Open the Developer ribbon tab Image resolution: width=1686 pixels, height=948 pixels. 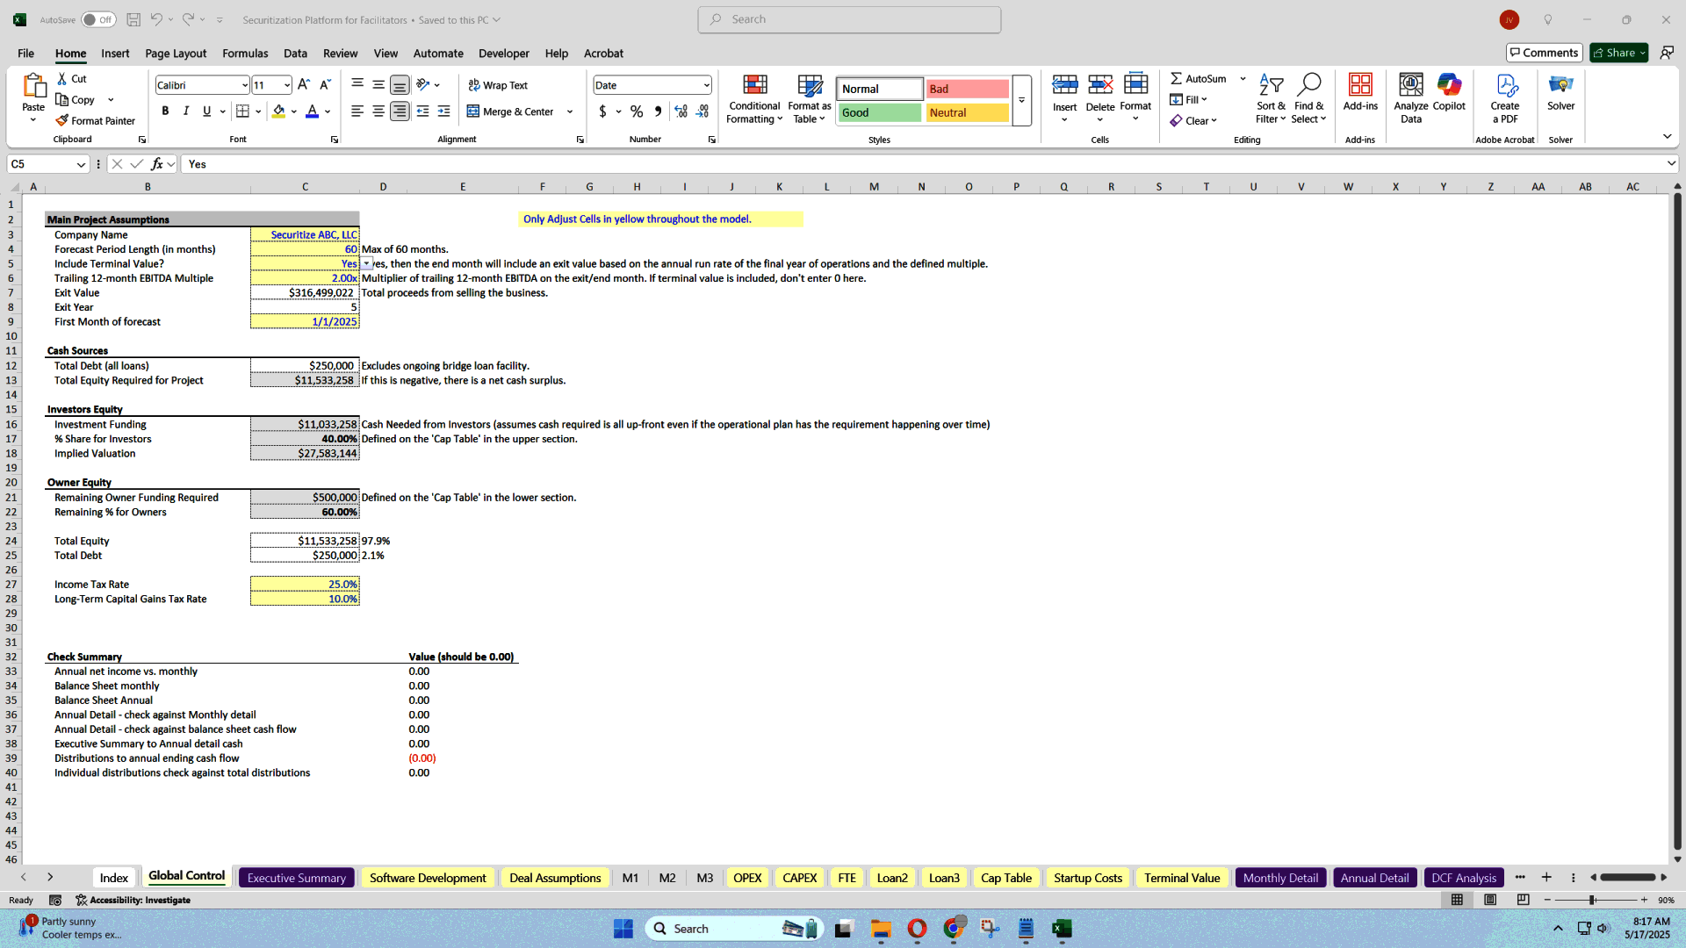(x=504, y=54)
